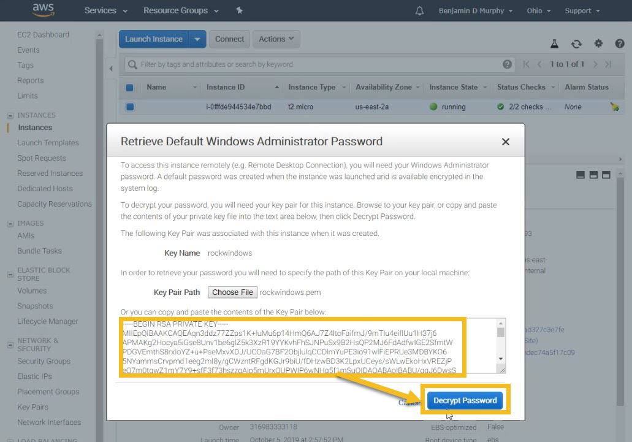This screenshot has height=442, width=632.
Task: Open Reserved Instances in sidebar
Action: [50, 173]
